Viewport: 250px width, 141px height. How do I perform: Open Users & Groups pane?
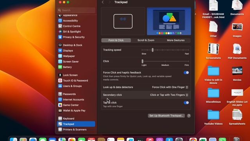click(70, 86)
